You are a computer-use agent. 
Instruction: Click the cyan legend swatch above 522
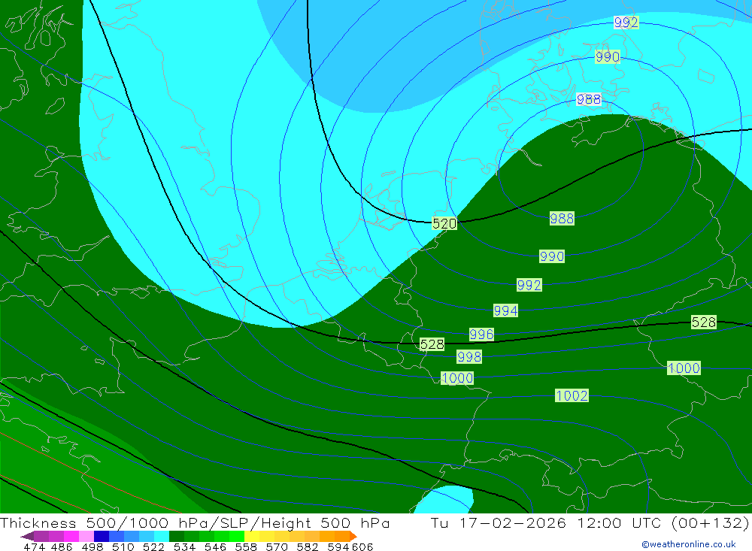click(x=162, y=536)
